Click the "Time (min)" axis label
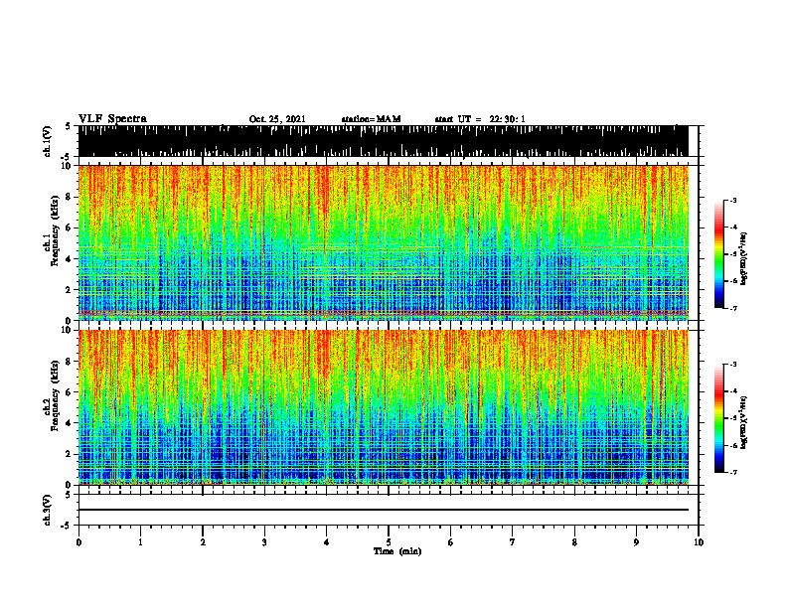 click(x=397, y=551)
